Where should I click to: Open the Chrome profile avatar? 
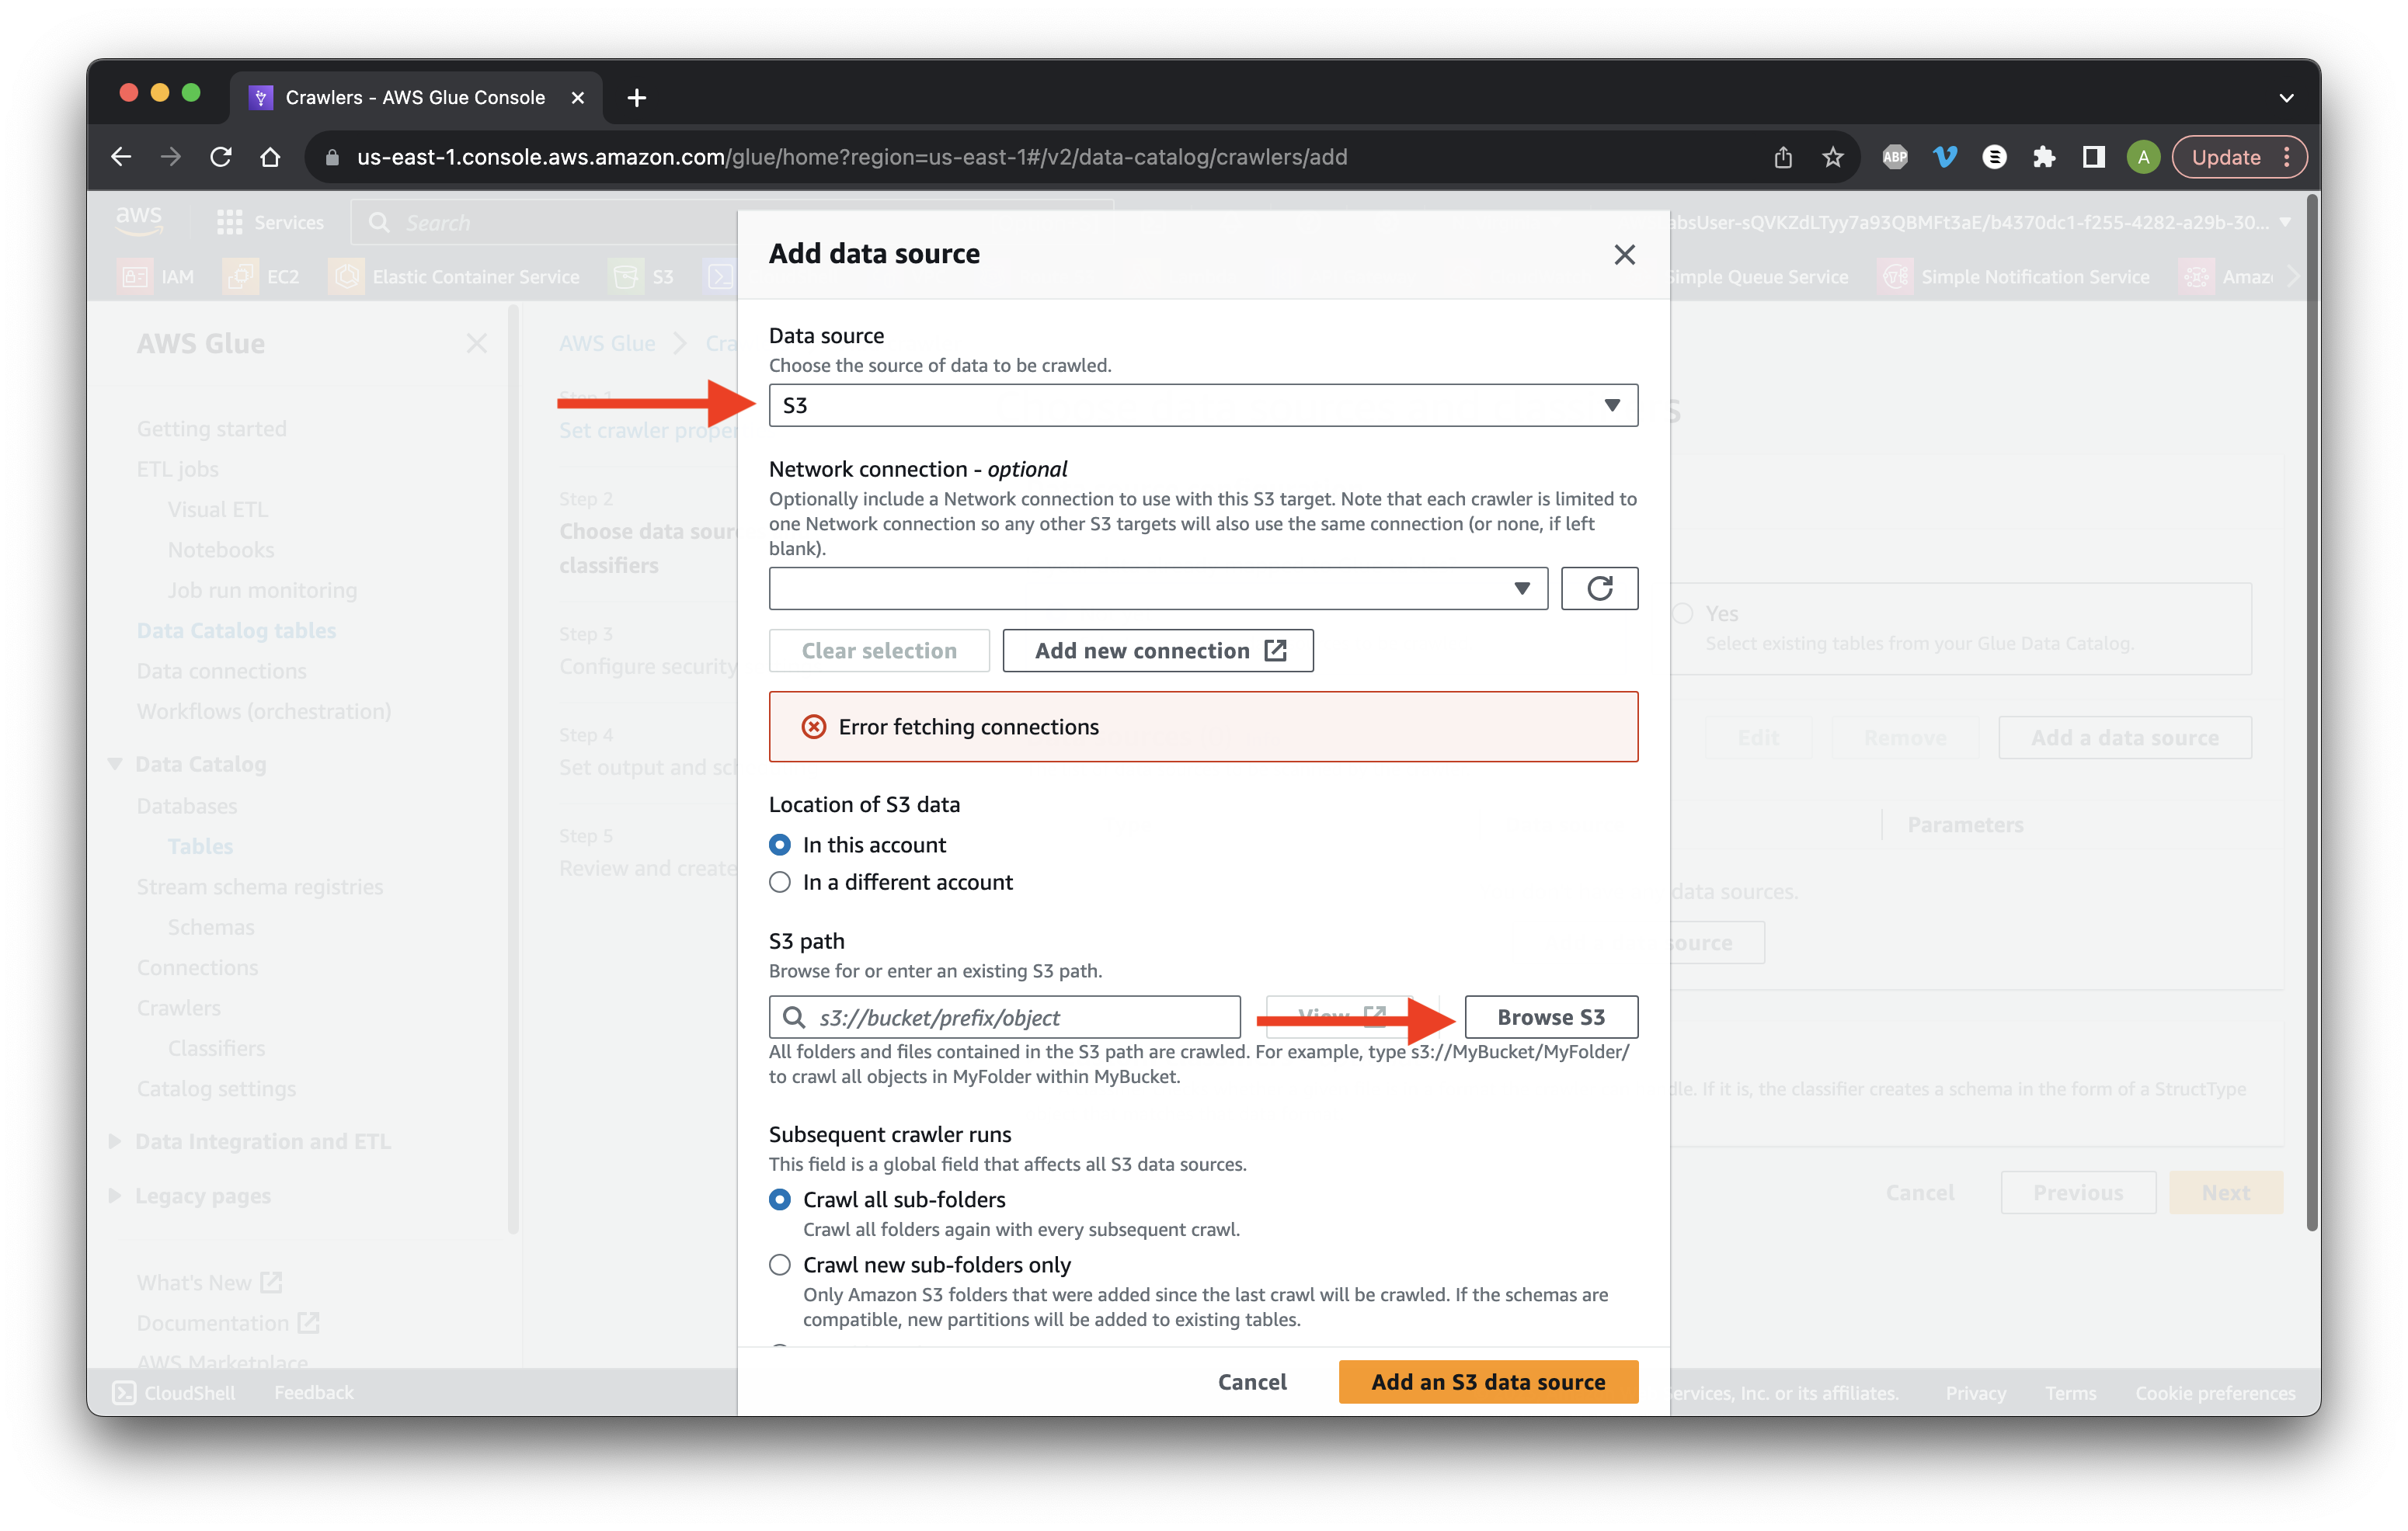coord(2143,157)
